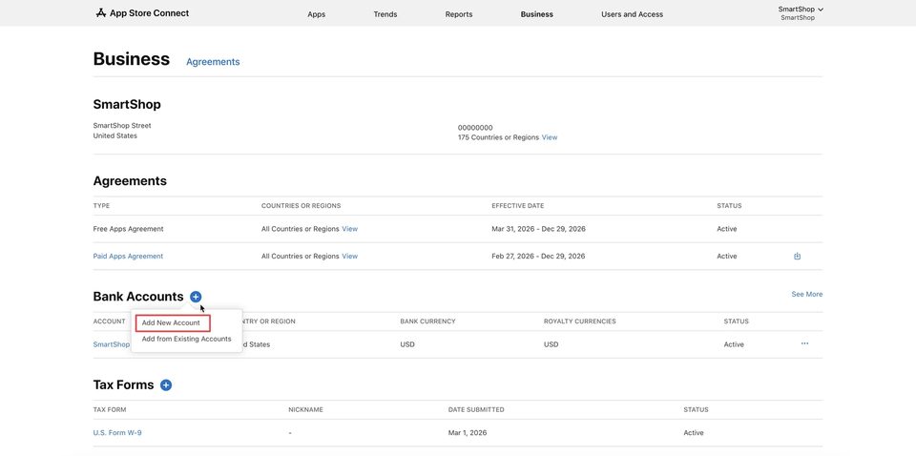Open Users and Access in the top navigation
The height and width of the screenshot is (456, 916).
(632, 14)
